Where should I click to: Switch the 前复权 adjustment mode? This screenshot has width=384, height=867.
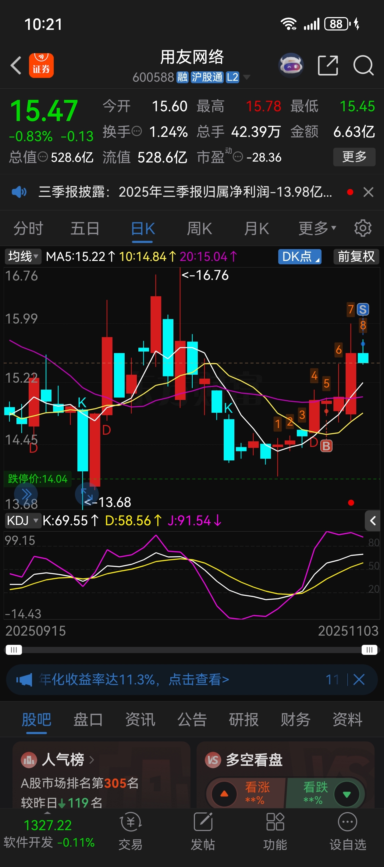click(x=356, y=256)
